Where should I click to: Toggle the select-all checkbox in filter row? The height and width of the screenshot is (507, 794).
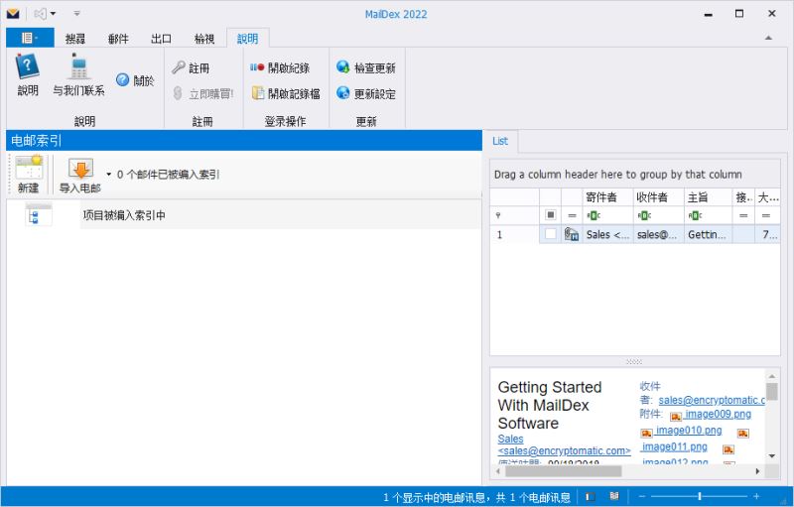(551, 215)
